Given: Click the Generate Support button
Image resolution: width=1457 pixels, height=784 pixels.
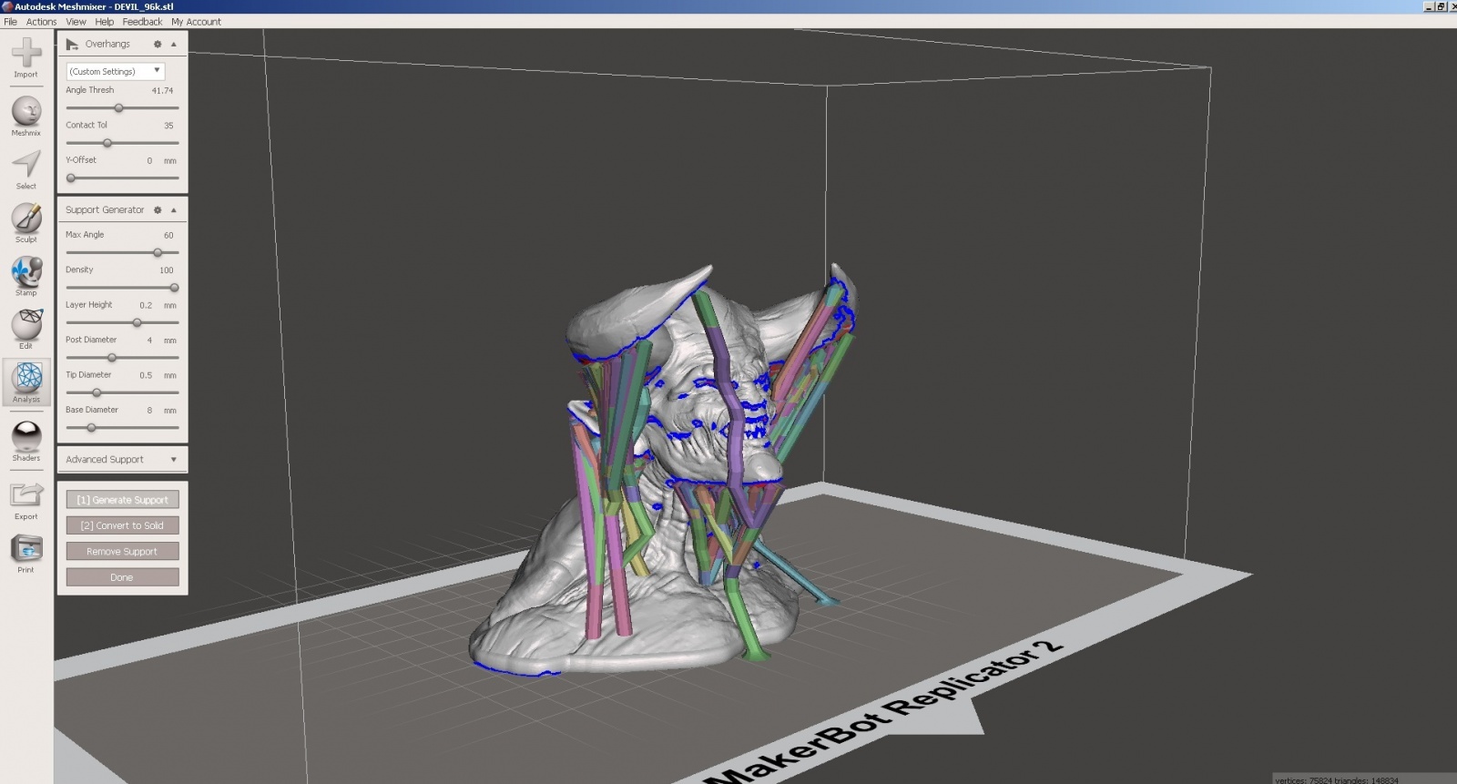Looking at the screenshot, I should (x=122, y=499).
